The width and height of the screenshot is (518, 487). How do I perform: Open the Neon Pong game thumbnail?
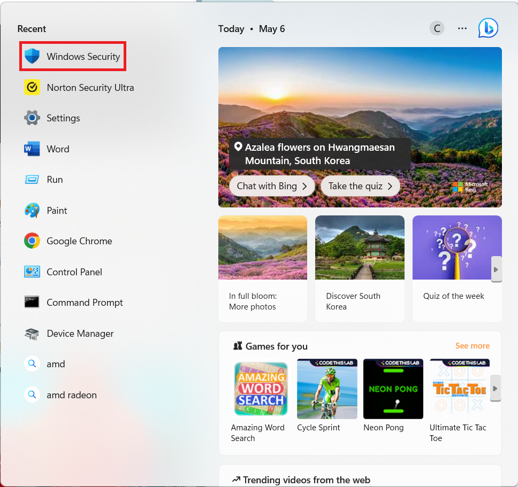[x=393, y=389]
